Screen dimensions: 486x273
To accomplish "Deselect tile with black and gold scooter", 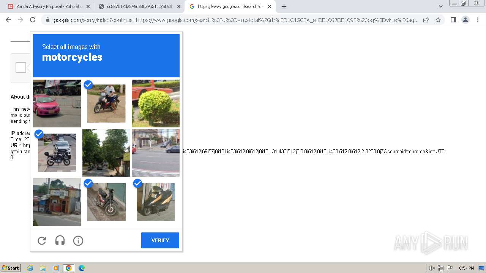I will 156,202.
